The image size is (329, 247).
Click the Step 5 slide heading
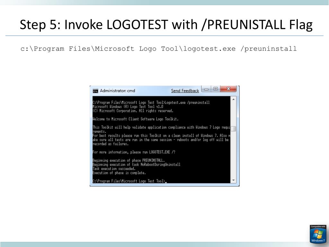[166, 25]
